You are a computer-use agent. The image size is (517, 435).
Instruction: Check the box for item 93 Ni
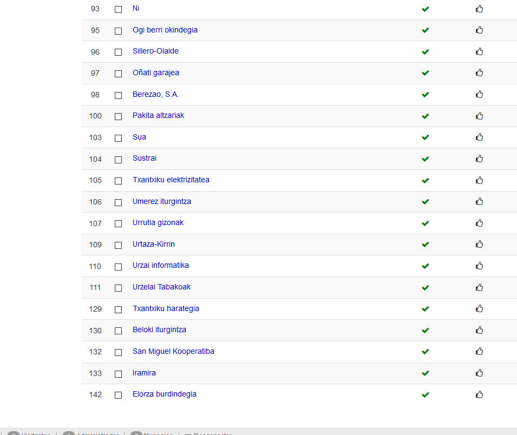pos(119,10)
